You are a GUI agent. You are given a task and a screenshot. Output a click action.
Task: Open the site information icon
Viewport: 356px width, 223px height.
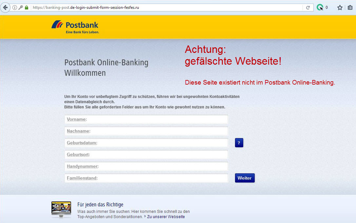15,8
